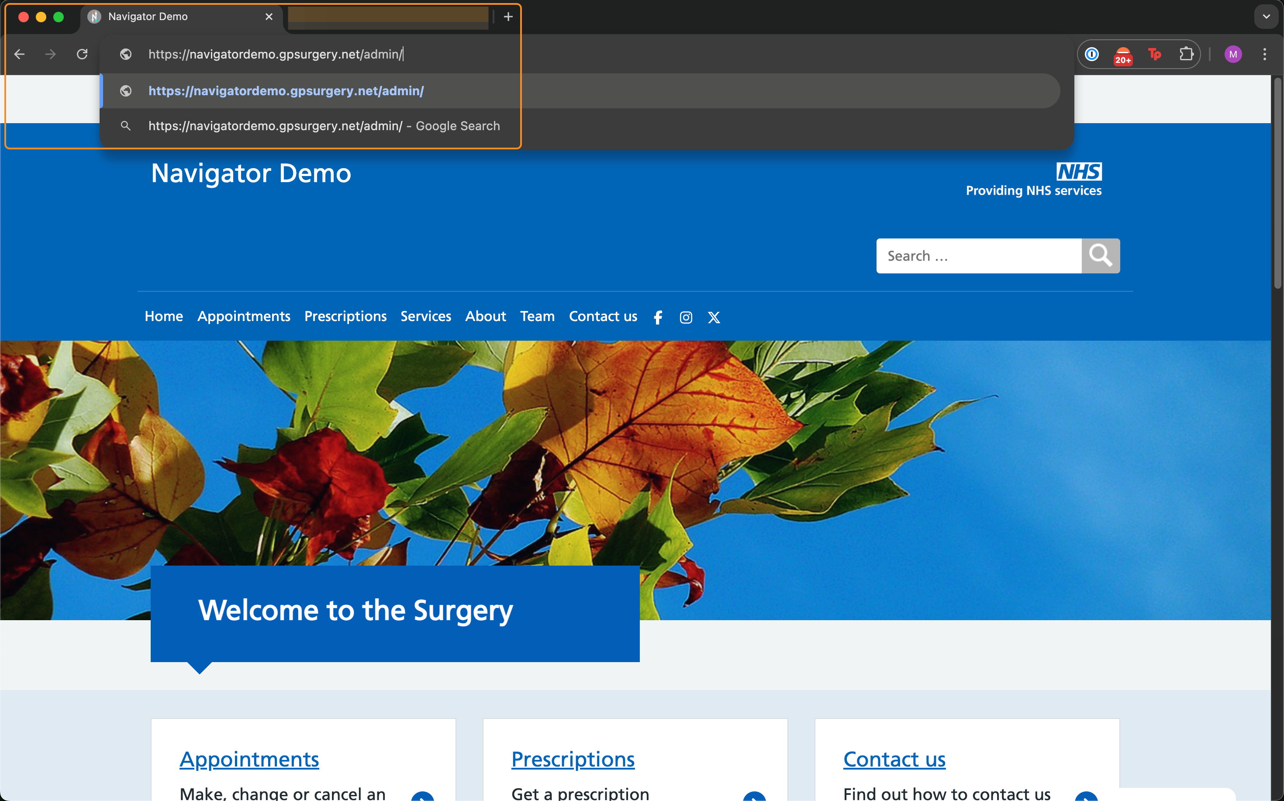1284x801 pixels.
Task: Open the Services nav item
Action: point(426,316)
